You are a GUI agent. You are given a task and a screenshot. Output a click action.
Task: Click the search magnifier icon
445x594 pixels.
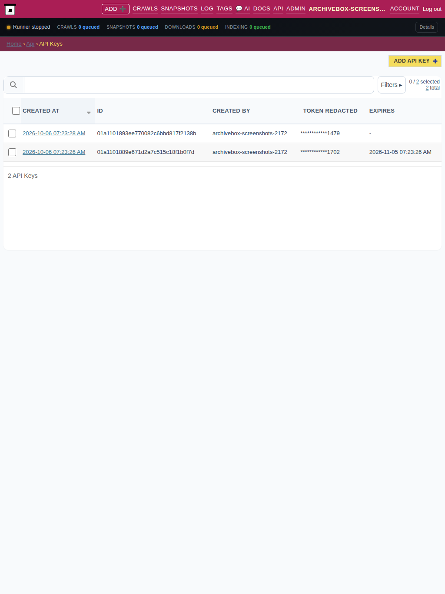(x=13, y=85)
